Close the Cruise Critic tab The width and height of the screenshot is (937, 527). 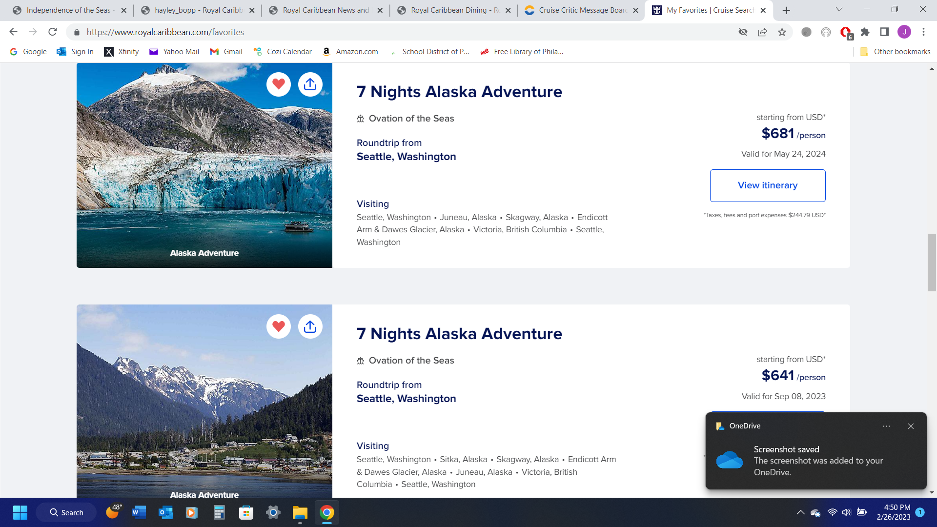[635, 10]
